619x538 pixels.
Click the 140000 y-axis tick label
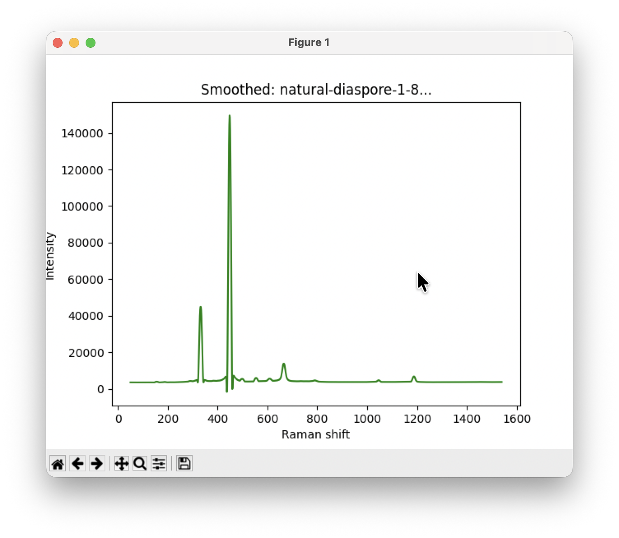82,133
